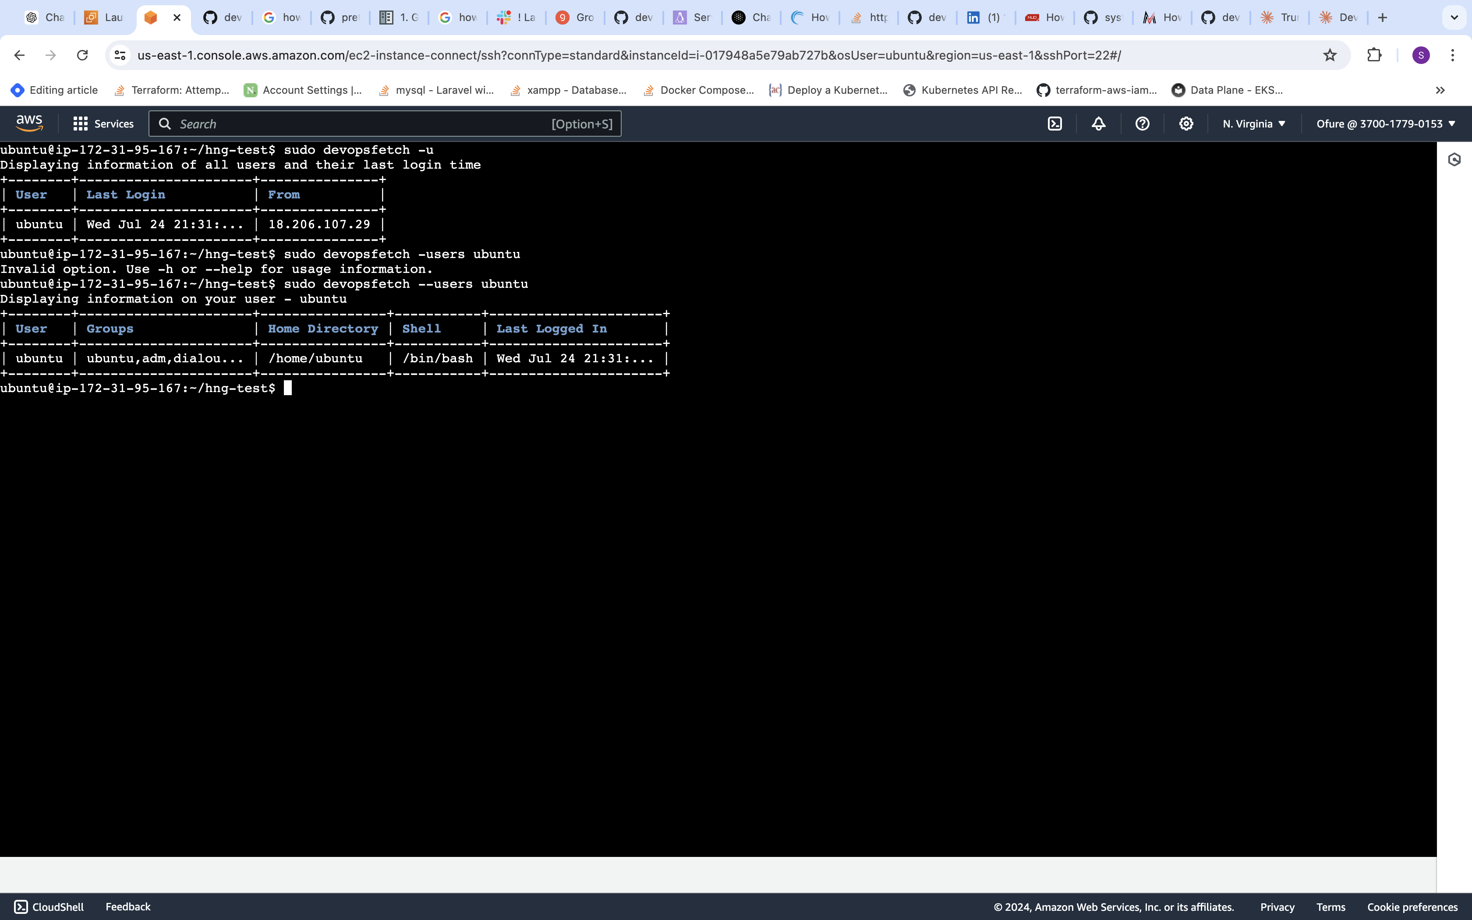This screenshot has height=920, width=1472.
Task: Open the AWS help question mark icon
Action: (1142, 124)
